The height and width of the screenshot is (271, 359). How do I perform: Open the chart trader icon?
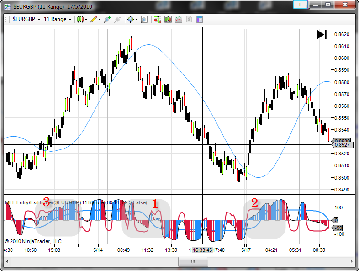[x=157, y=19]
